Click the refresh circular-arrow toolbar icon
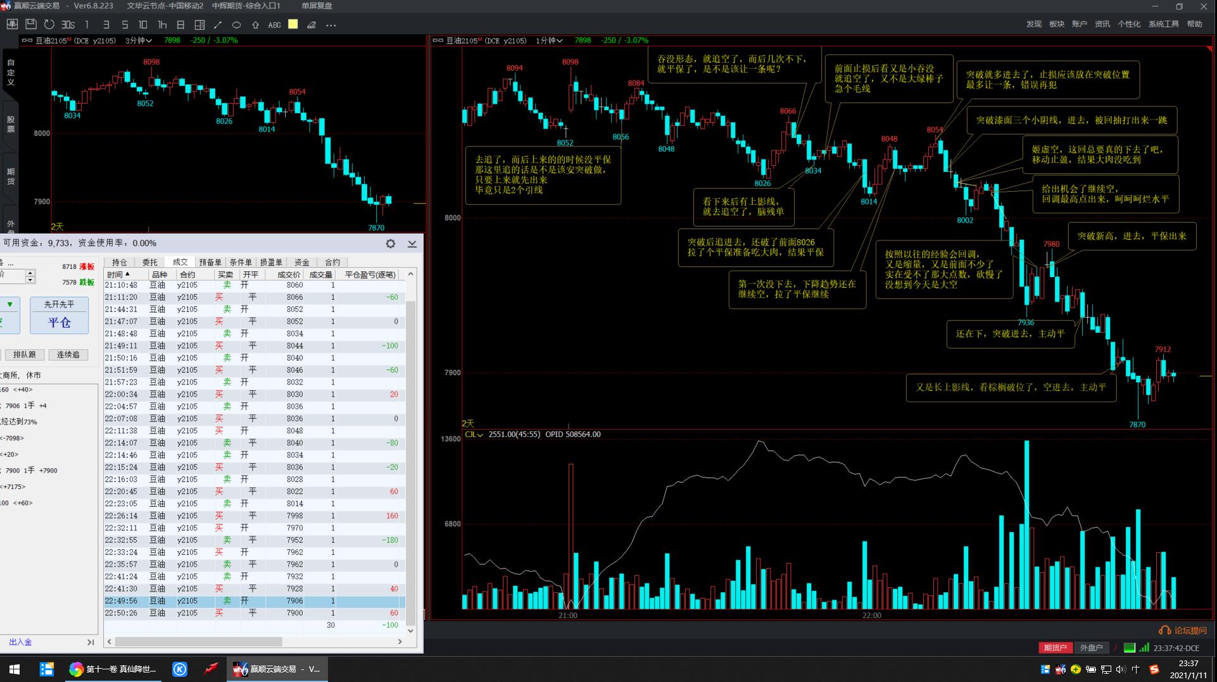 (49, 25)
